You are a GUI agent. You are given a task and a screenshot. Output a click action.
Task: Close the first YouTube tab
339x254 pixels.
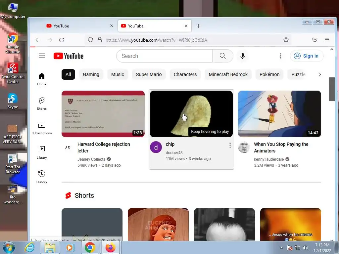pyautogui.click(x=112, y=26)
